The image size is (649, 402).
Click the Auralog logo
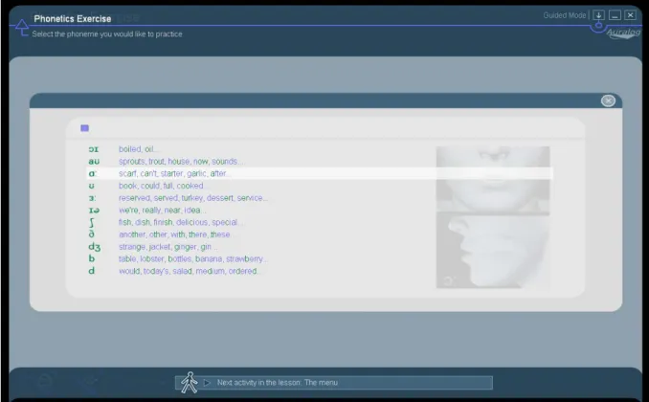click(623, 33)
